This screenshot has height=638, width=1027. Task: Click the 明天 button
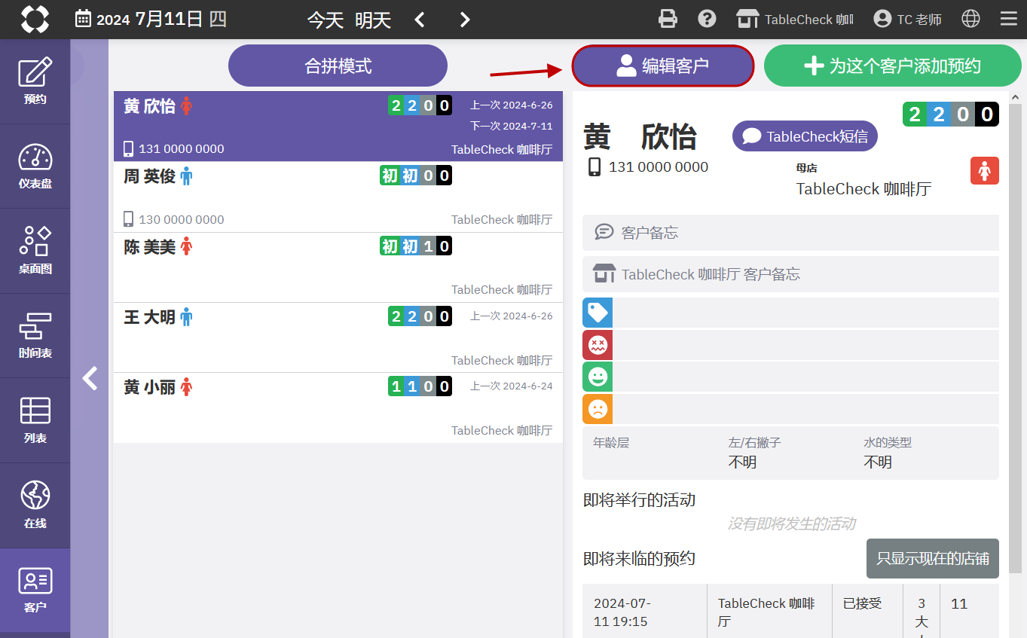pyautogui.click(x=373, y=20)
